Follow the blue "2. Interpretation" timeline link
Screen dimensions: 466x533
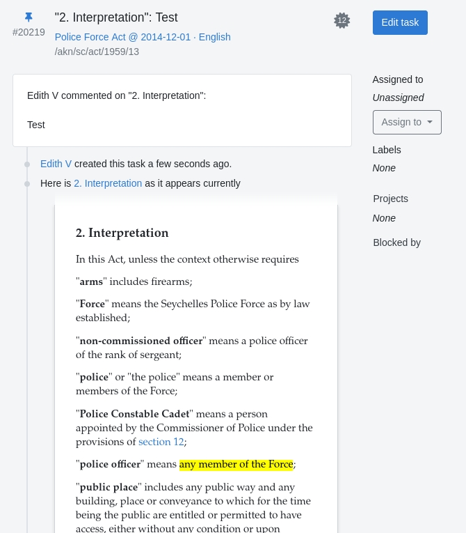(x=108, y=183)
